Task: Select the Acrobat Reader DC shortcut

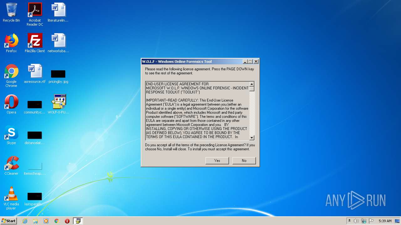Action: pyautogui.click(x=35, y=14)
